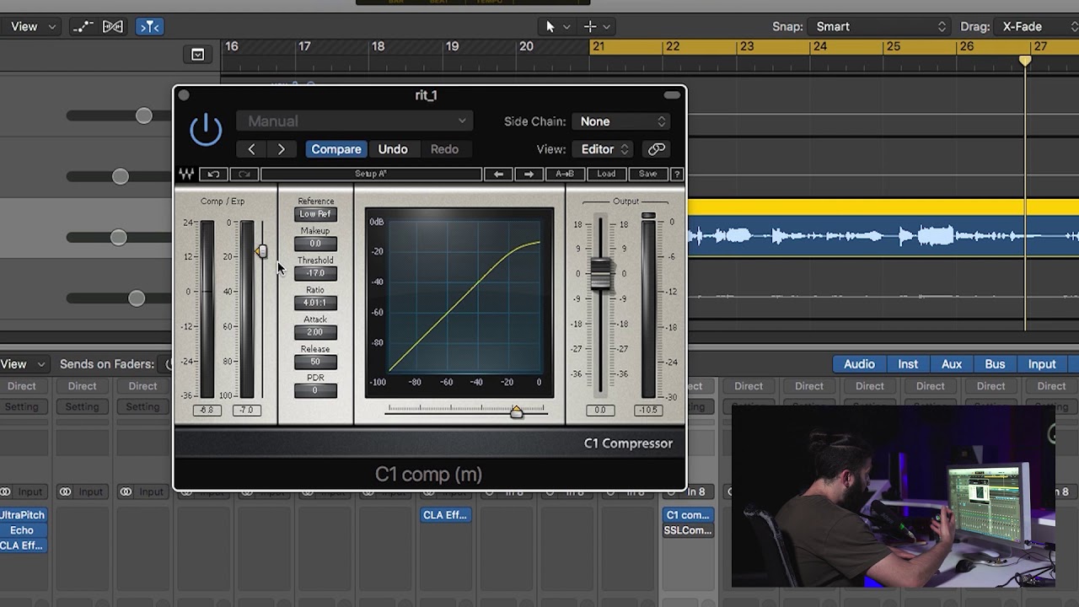Image resolution: width=1079 pixels, height=607 pixels.
Task: Go to previous preset arrow
Action: click(251, 149)
